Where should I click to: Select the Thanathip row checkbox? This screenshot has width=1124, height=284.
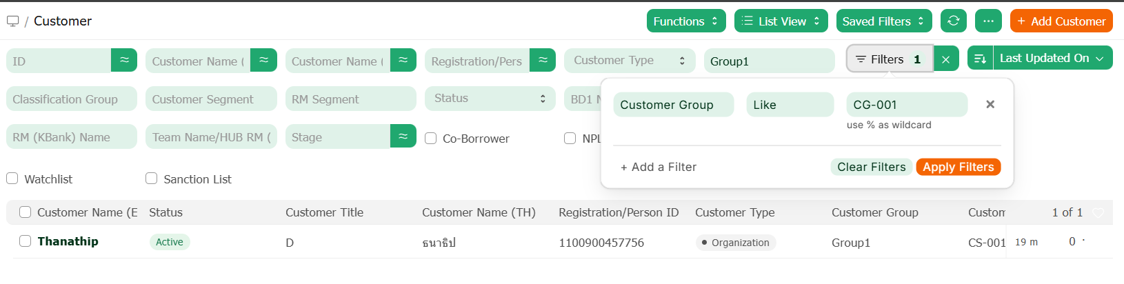point(26,241)
